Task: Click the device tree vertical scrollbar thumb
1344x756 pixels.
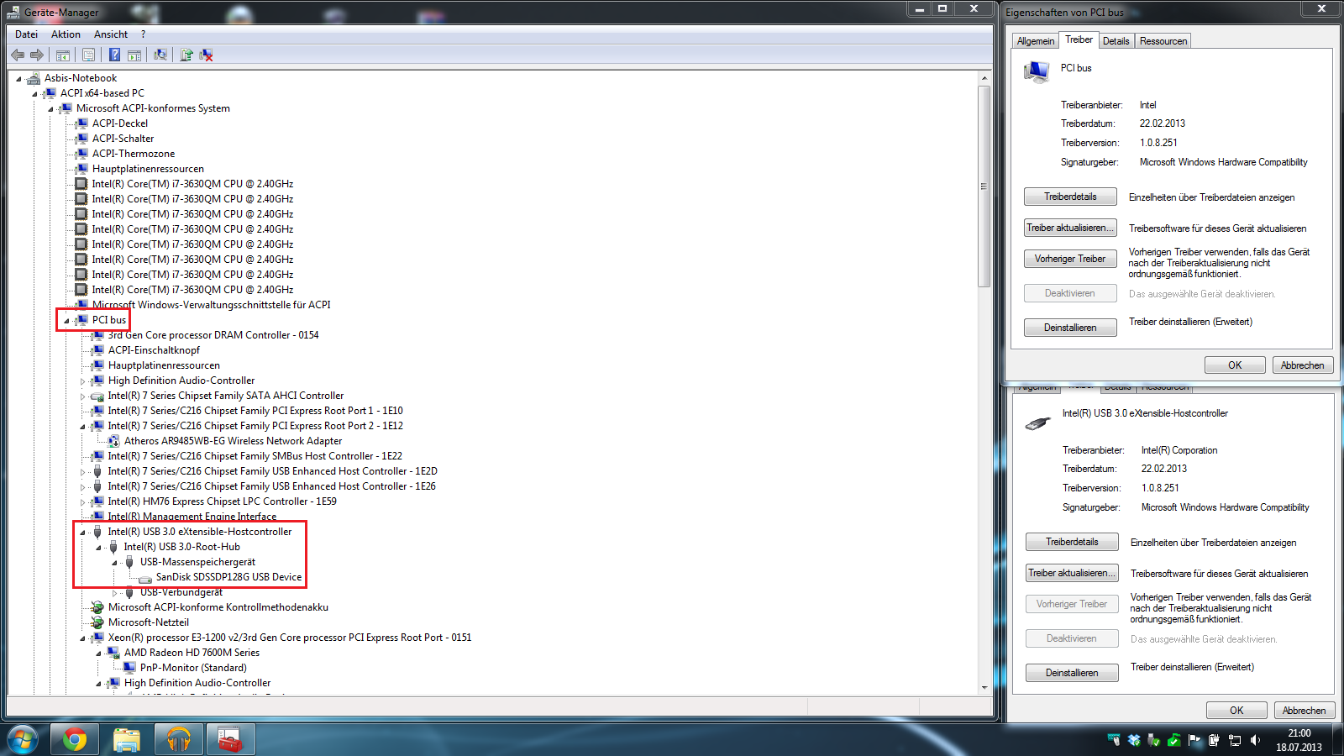Action: (x=984, y=186)
